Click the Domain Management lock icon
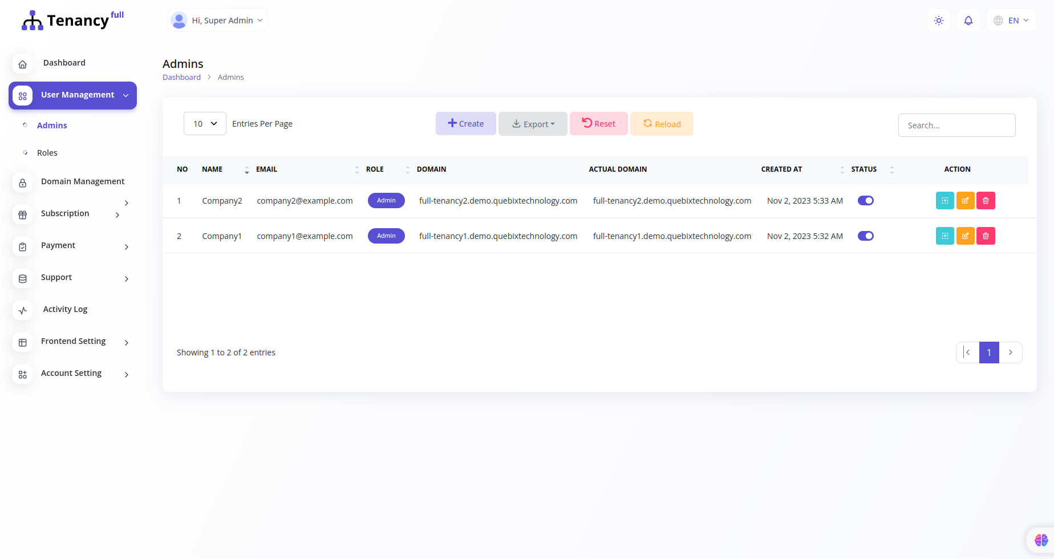This screenshot has height=559, width=1054. [22, 183]
